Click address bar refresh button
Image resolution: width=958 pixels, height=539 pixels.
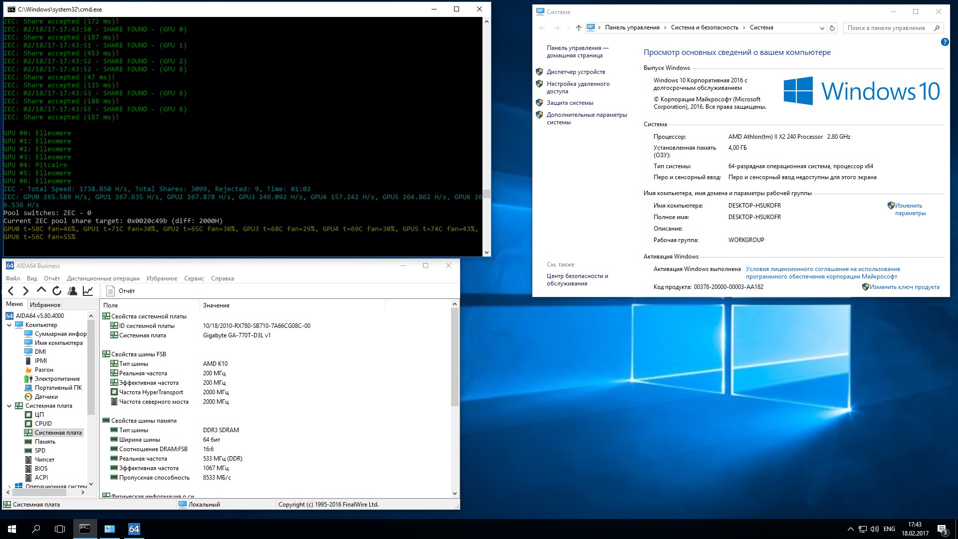click(x=832, y=28)
